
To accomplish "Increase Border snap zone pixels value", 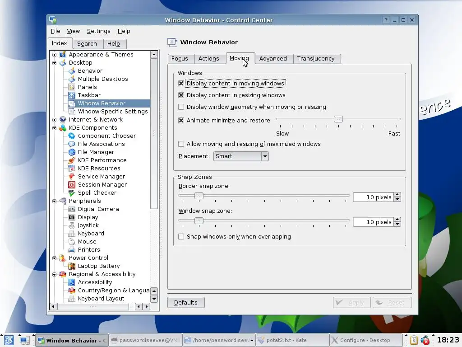I will [397, 195].
